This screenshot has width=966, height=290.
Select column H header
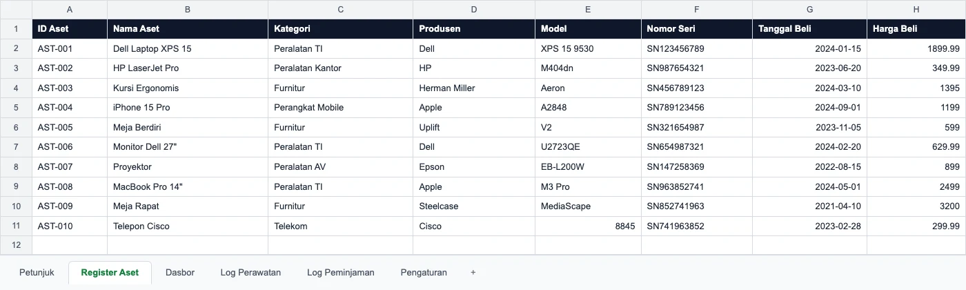[916, 10]
